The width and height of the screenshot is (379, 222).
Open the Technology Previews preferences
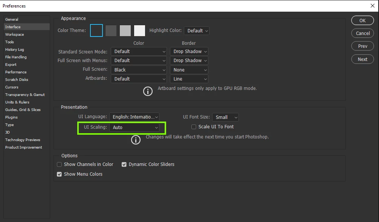[x=27, y=140]
